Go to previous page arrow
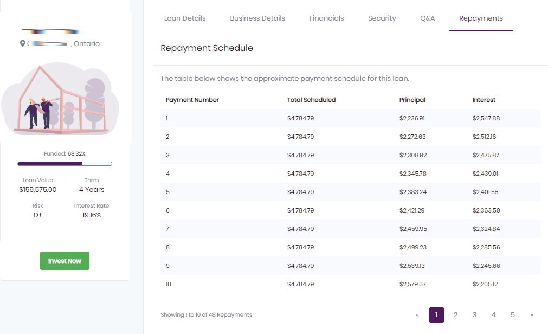This screenshot has height=334, width=548. coord(417,315)
